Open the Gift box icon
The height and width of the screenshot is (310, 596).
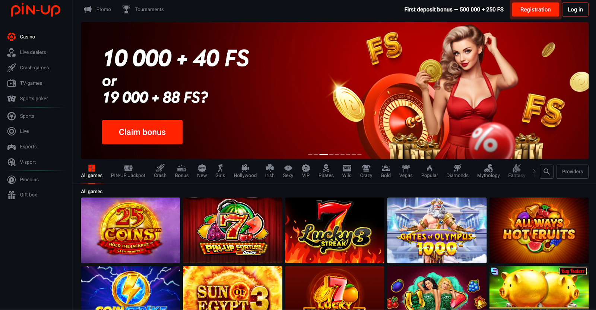pos(12,195)
